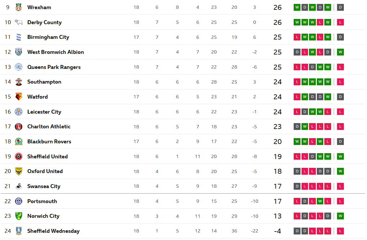367x240 pixels.
Task: Click the Sheffield United crest
Action: coord(19,156)
